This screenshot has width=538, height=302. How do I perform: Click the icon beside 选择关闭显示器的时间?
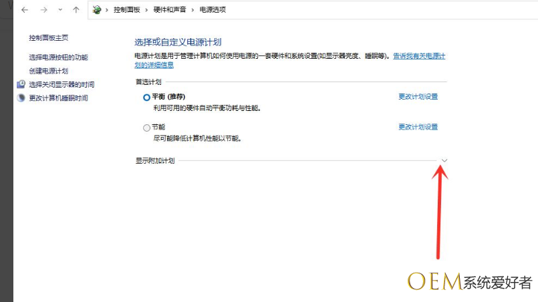pyautogui.click(x=21, y=85)
